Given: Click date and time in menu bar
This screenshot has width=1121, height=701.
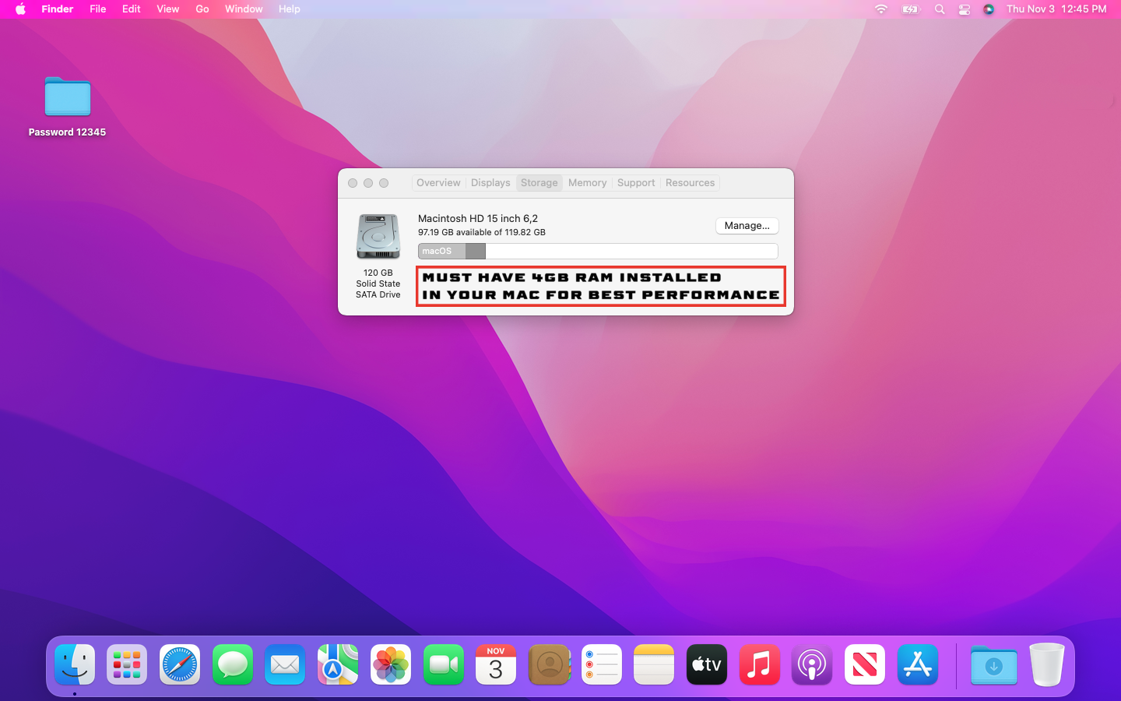Looking at the screenshot, I should point(1056,9).
